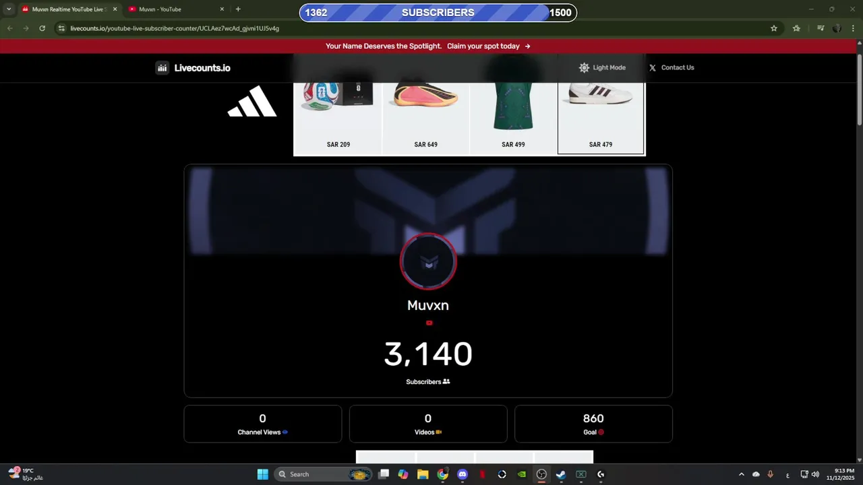Reload the current page

click(42, 28)
